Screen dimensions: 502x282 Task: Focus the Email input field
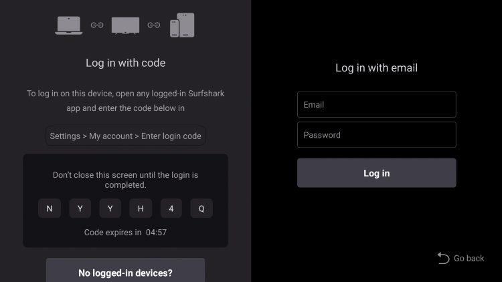(376, 104)
